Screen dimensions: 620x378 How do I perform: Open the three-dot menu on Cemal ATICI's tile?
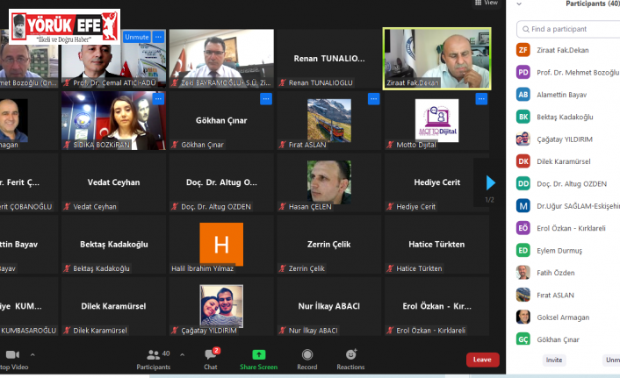click(x=158, y=37)
